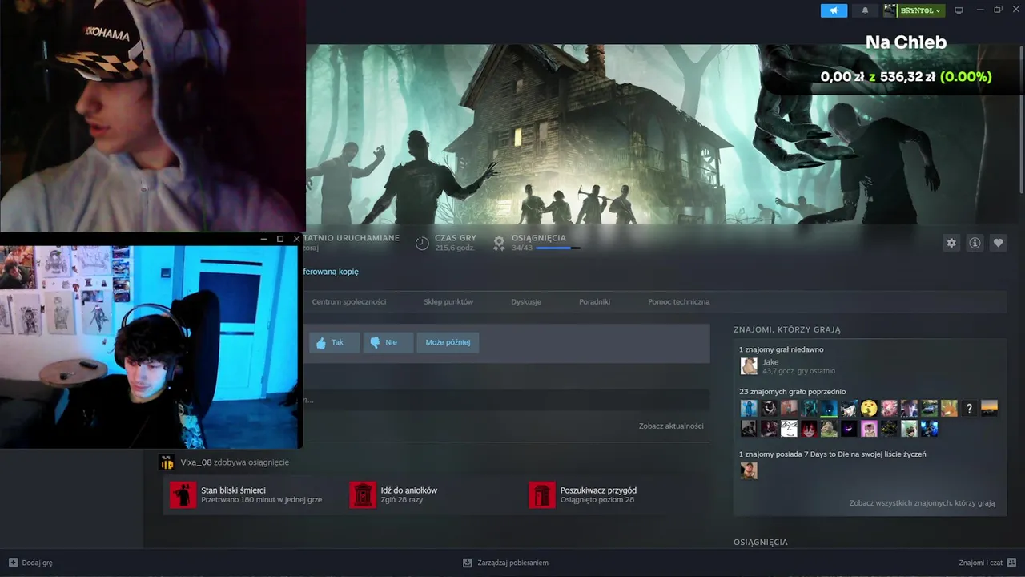Image resolution: width=1025 pixels, height=577 pixels.
Task: Click the friends chat grid icon
Action: (x=1011, y=563)
